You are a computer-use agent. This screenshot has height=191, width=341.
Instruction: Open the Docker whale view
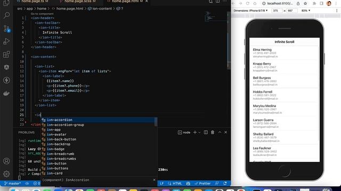6,93
